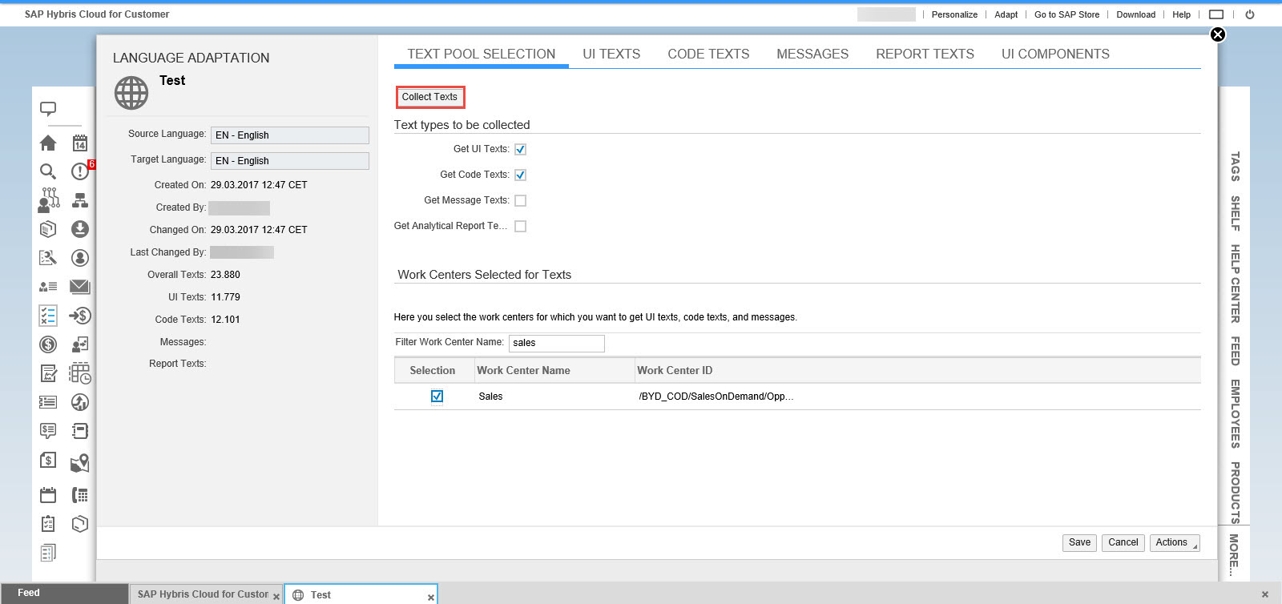Open the grid with clock icon

tap(80, 373)
